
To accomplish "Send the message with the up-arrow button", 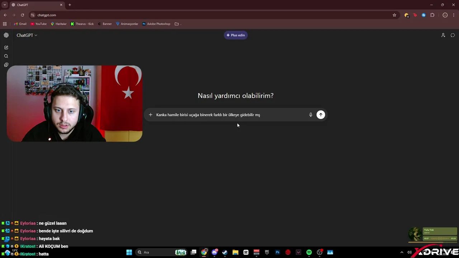I will (x=321, y=115).
